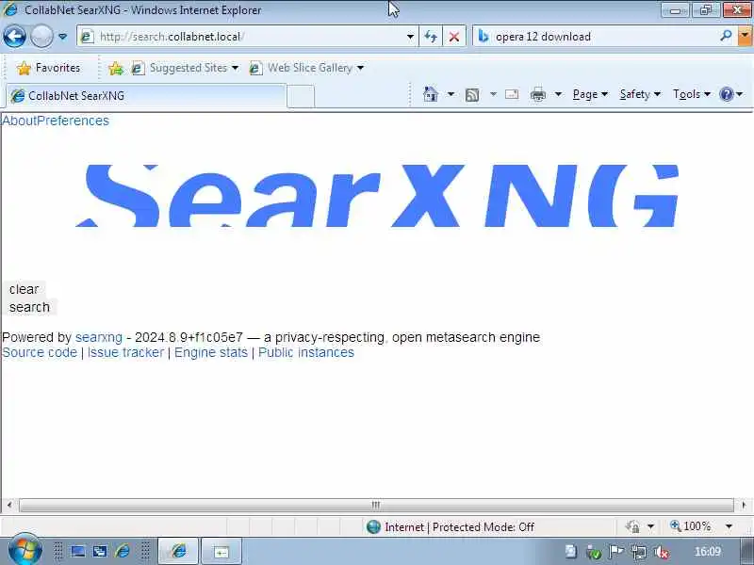
Task: Open Suggested Sites favorites item
Action: [x=185, y=68]
